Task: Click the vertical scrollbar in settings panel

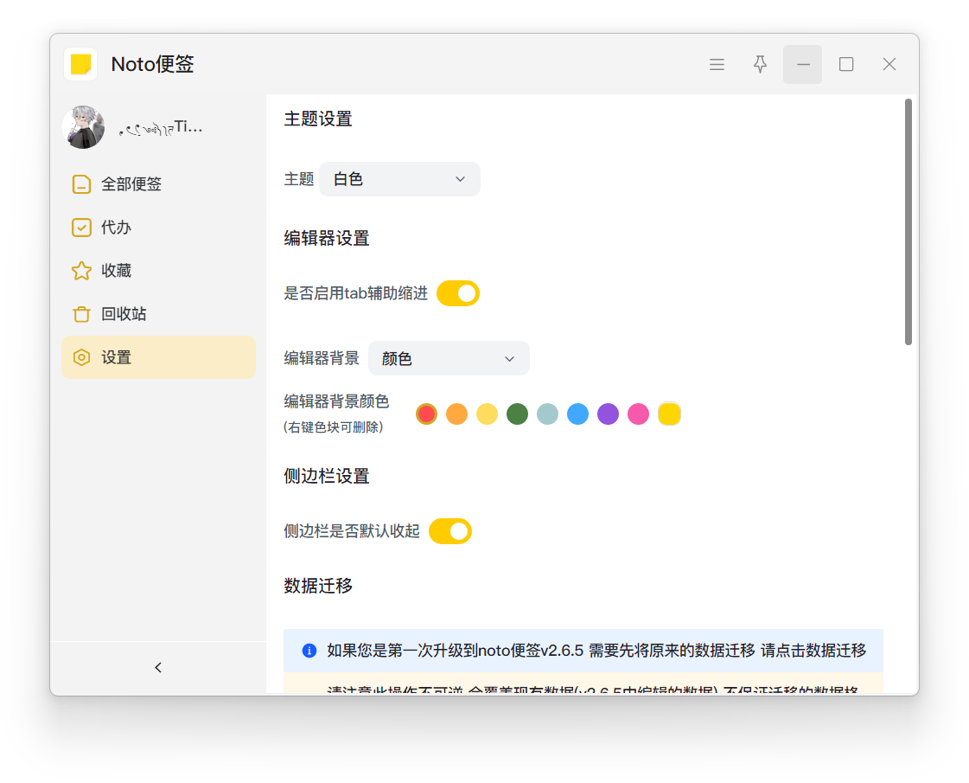Action: pos(908,221)
